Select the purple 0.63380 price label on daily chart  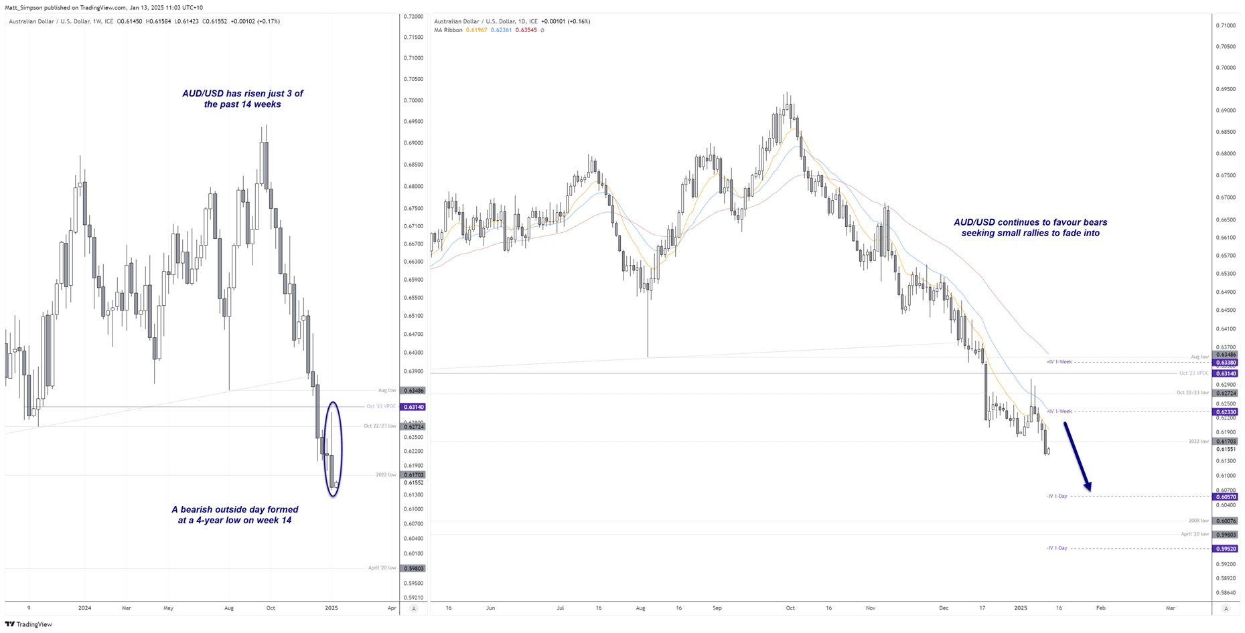click(x=1226, y=363)
